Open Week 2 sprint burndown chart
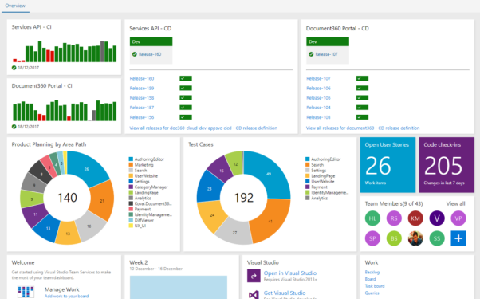The image size is (480, 299). 179,287
